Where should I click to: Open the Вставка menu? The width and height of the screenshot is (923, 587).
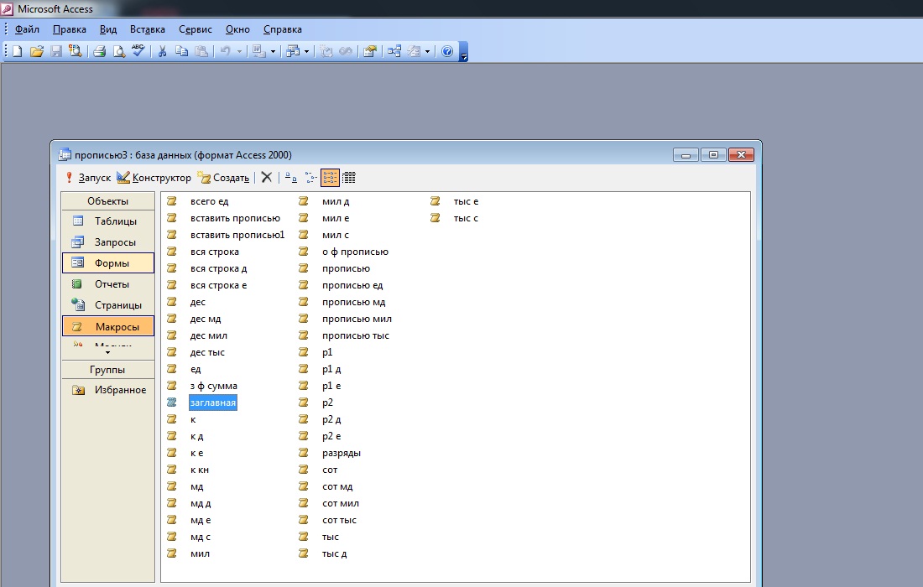tap(147, 29)
